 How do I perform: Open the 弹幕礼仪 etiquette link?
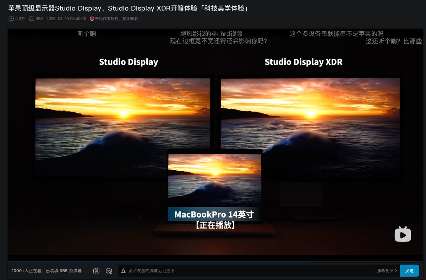387,271
